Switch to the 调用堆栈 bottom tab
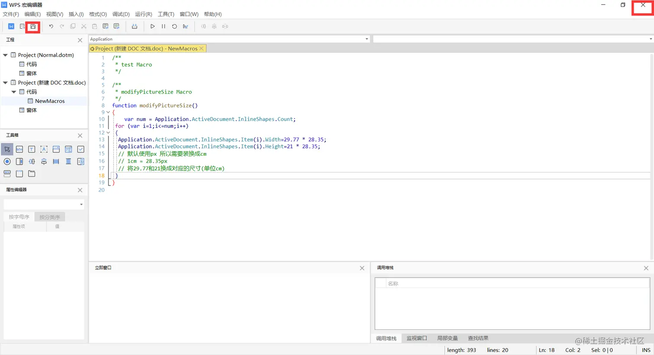 coord(386,338)
